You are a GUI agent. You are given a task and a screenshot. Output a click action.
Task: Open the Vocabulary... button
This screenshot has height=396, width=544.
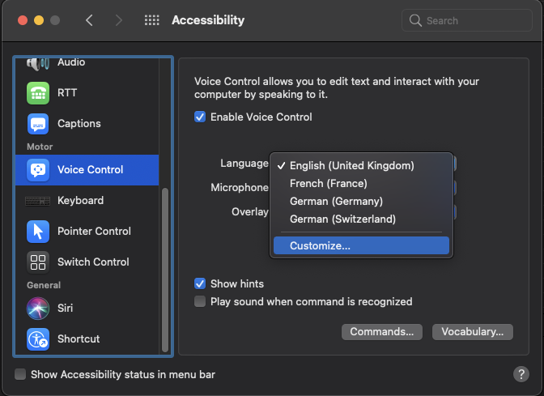[x=472, y=332]
